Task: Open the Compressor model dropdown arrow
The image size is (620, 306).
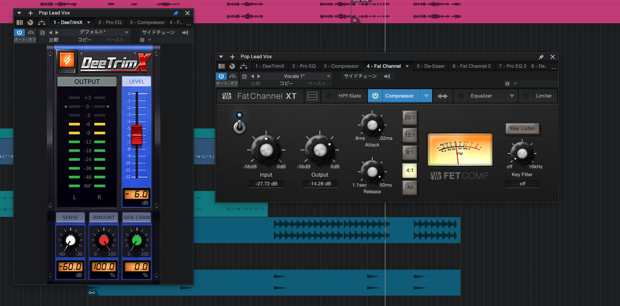Action: coord(426,96)
